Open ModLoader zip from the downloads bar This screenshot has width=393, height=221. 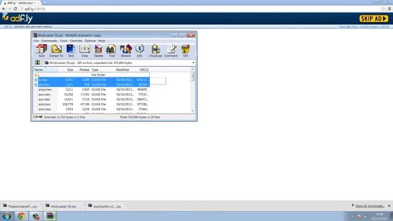(x=63, y=206)
